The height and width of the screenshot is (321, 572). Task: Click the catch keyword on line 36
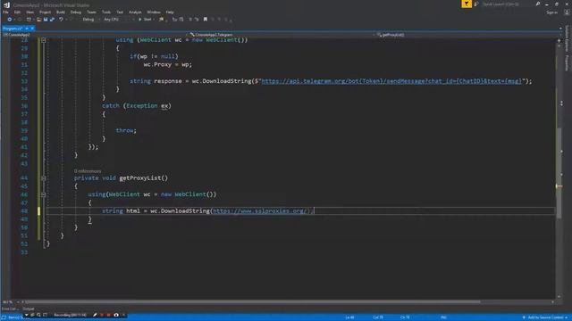click(111, 105)
